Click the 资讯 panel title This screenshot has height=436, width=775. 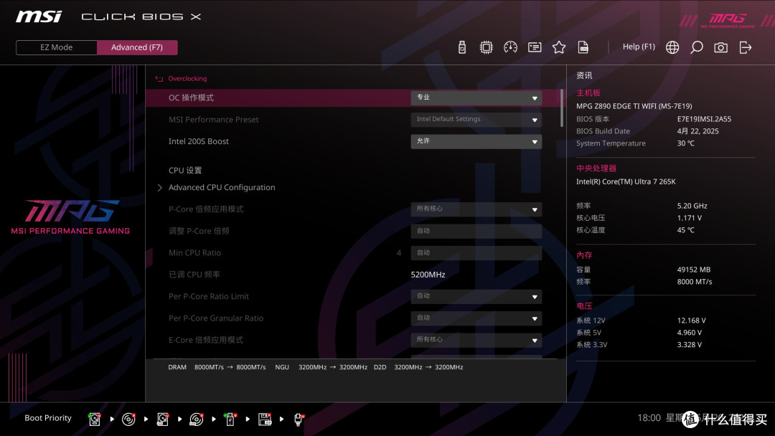tap(584, 75)
